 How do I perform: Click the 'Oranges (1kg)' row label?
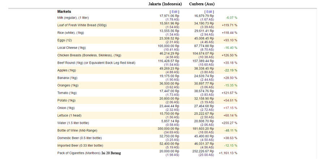coord(68,85)
